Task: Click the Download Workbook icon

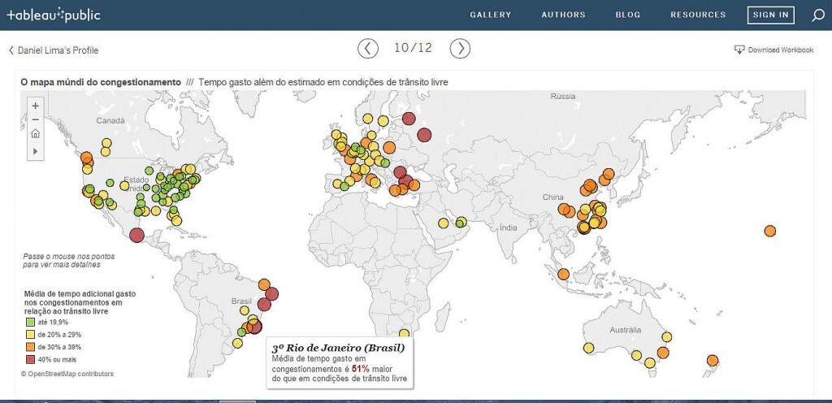Action: [x=739, y=50]
